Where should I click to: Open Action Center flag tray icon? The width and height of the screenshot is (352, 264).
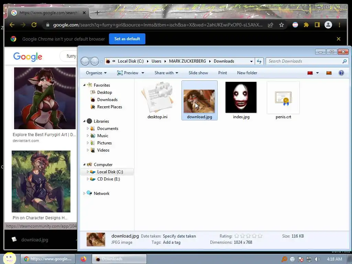pos(300,259)
